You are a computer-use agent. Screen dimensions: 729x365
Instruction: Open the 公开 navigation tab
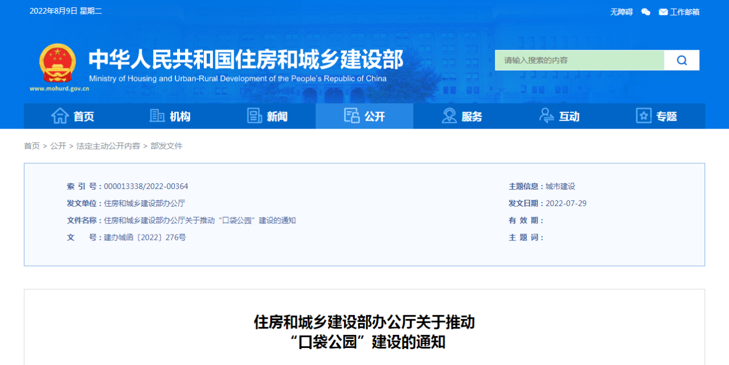coord(364,116)
